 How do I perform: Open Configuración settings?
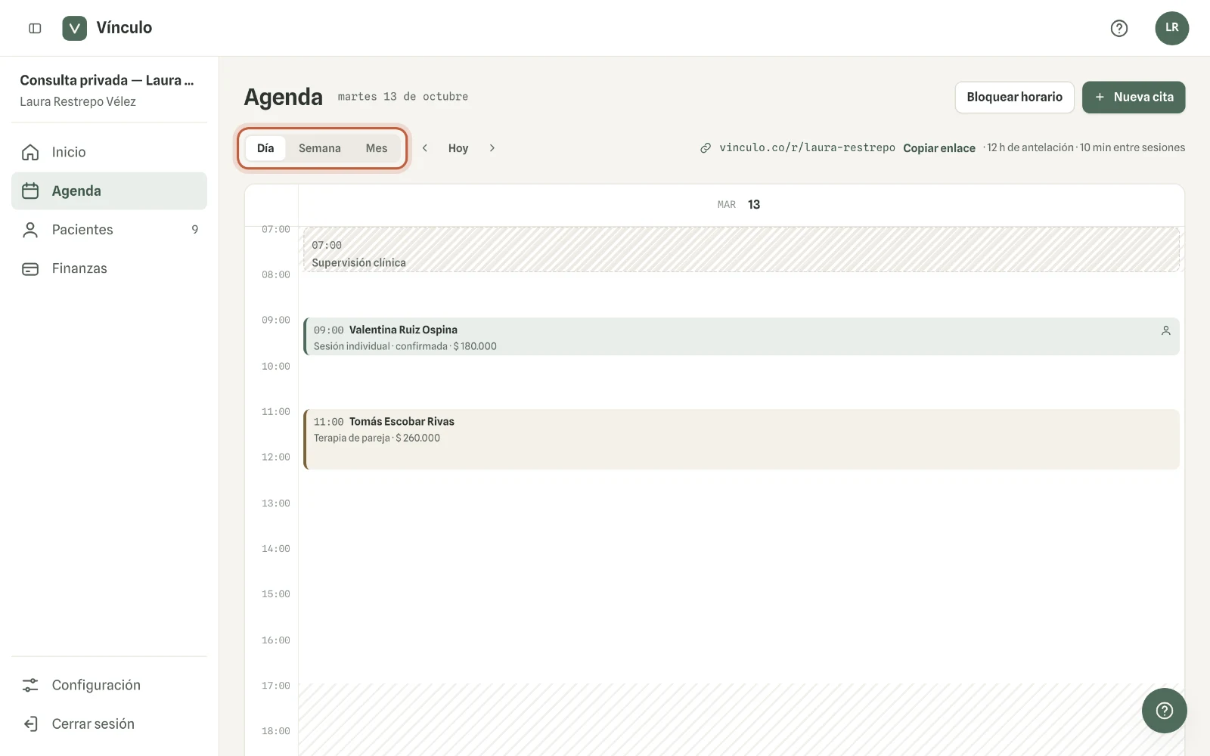[x=109, y=685]
